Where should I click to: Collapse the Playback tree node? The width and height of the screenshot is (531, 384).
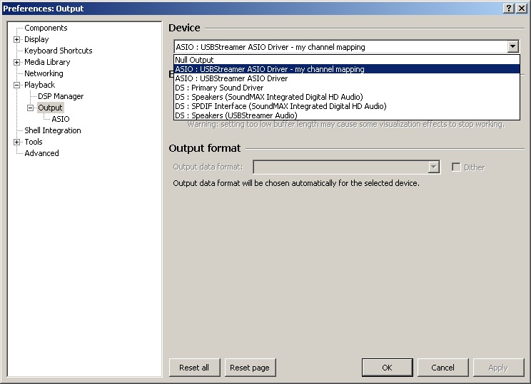coord(17,85)
